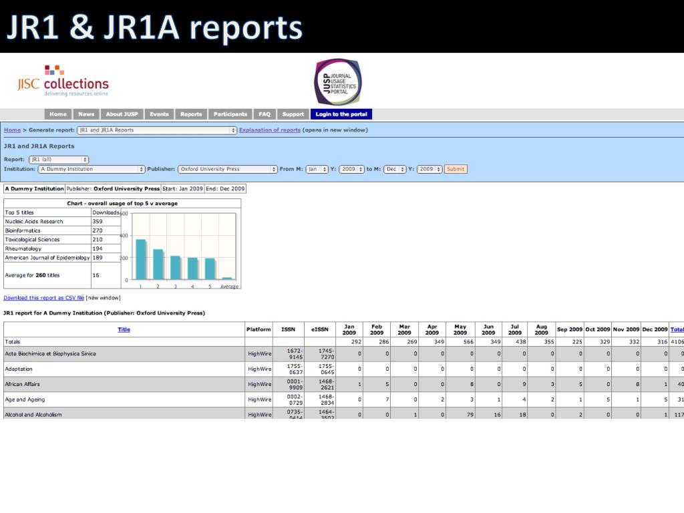Follow the Home breadcrumb link
684x513 pixels.
click(12, 130)
